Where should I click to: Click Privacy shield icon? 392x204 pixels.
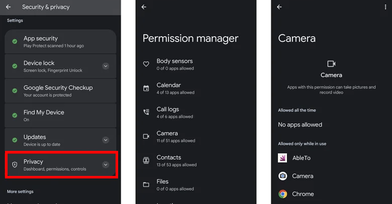15,164
